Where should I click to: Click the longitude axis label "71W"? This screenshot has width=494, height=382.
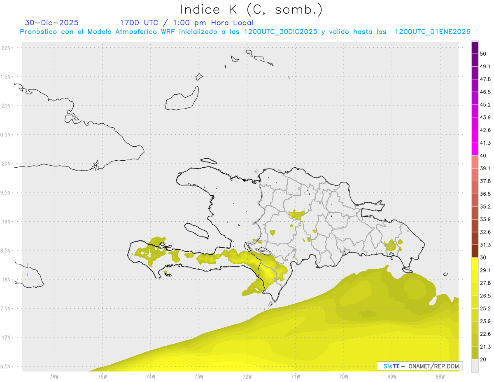tap(295, 376)
